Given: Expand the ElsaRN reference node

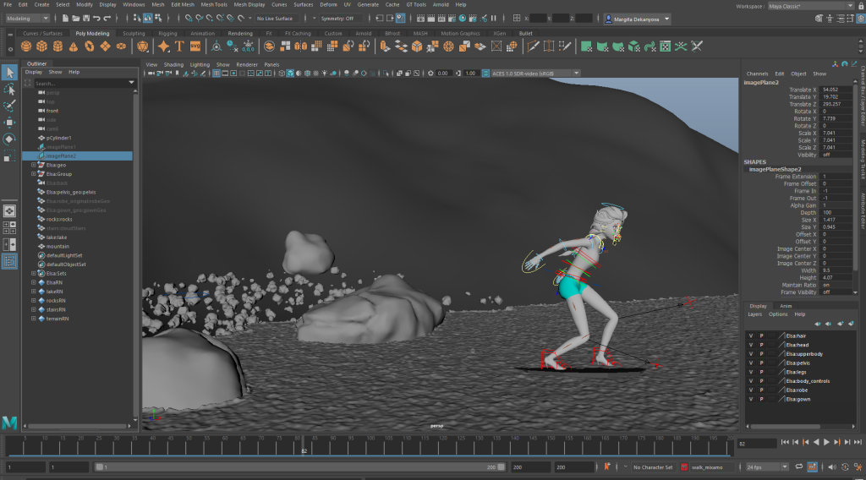Looking at the screenshot, I should 34,282.
